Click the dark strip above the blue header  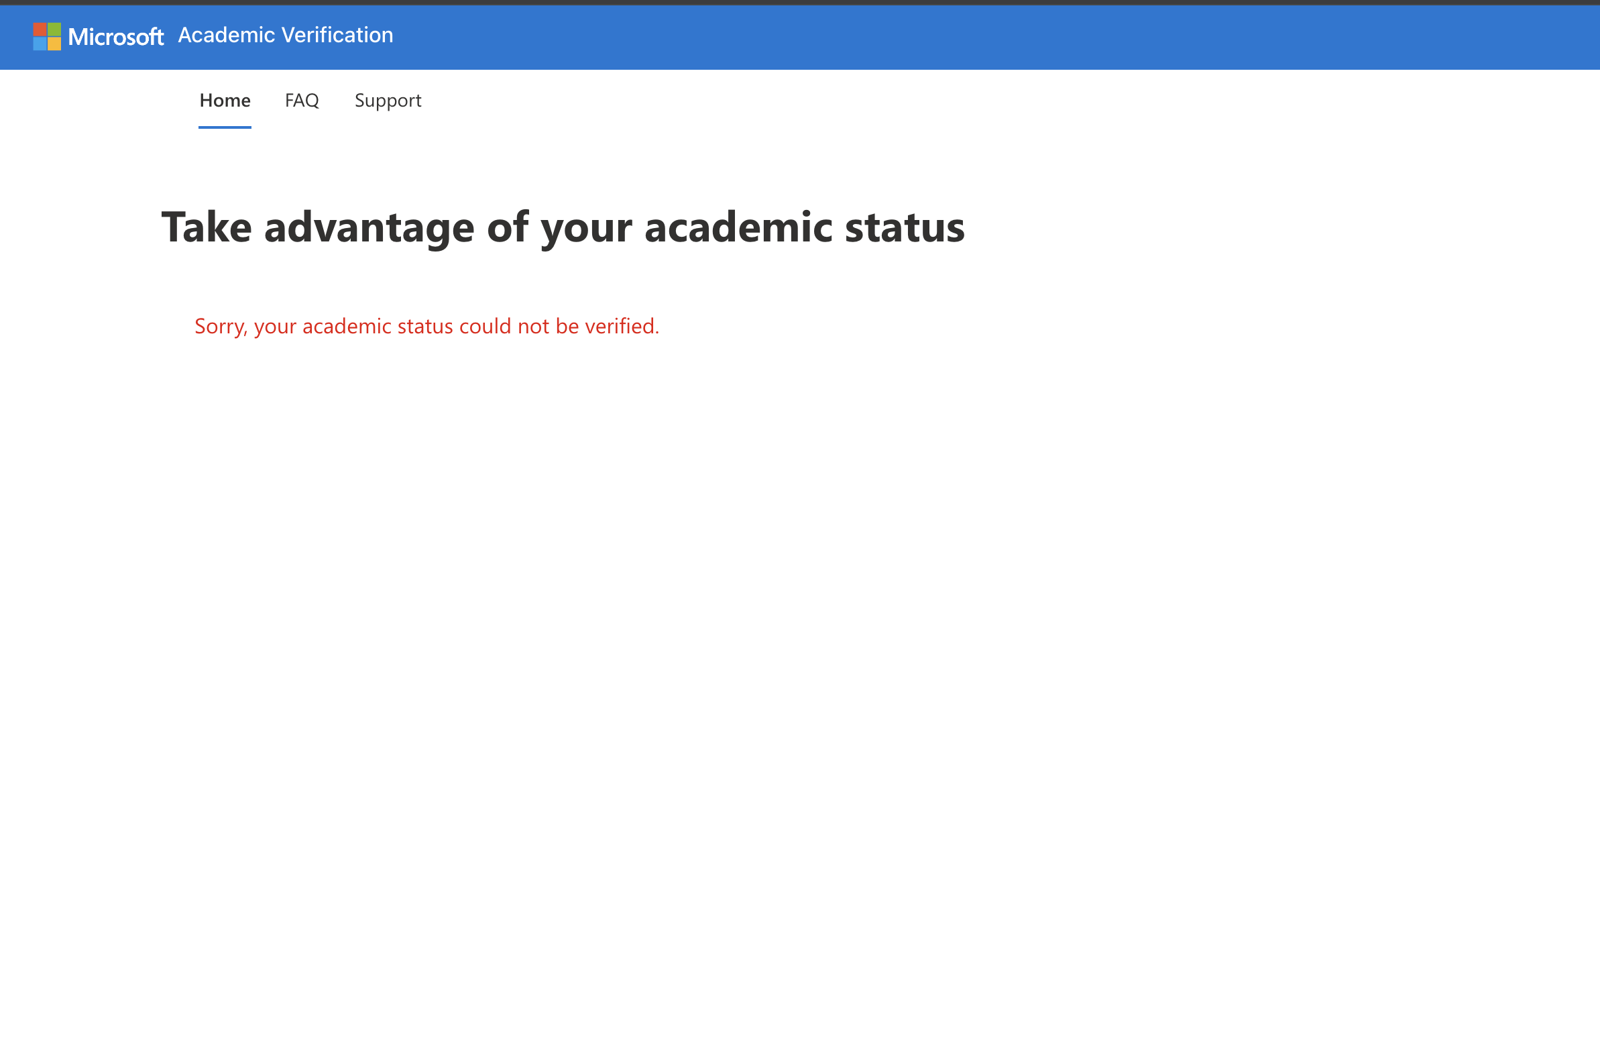coord(800,2)
